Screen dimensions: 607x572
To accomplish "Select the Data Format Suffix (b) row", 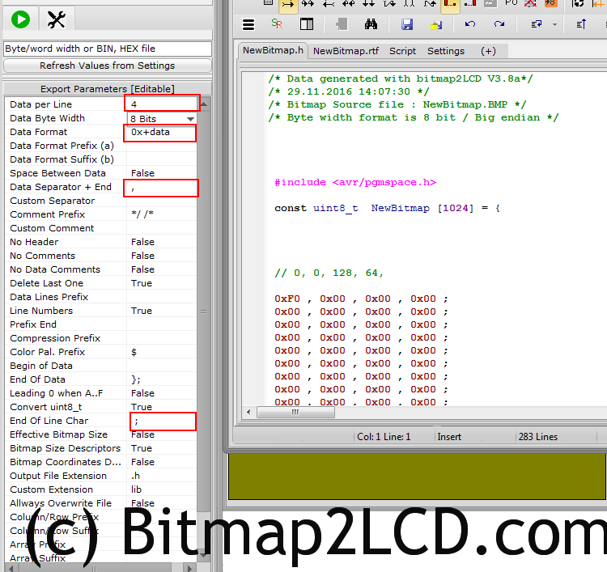I will pos(100,159).
